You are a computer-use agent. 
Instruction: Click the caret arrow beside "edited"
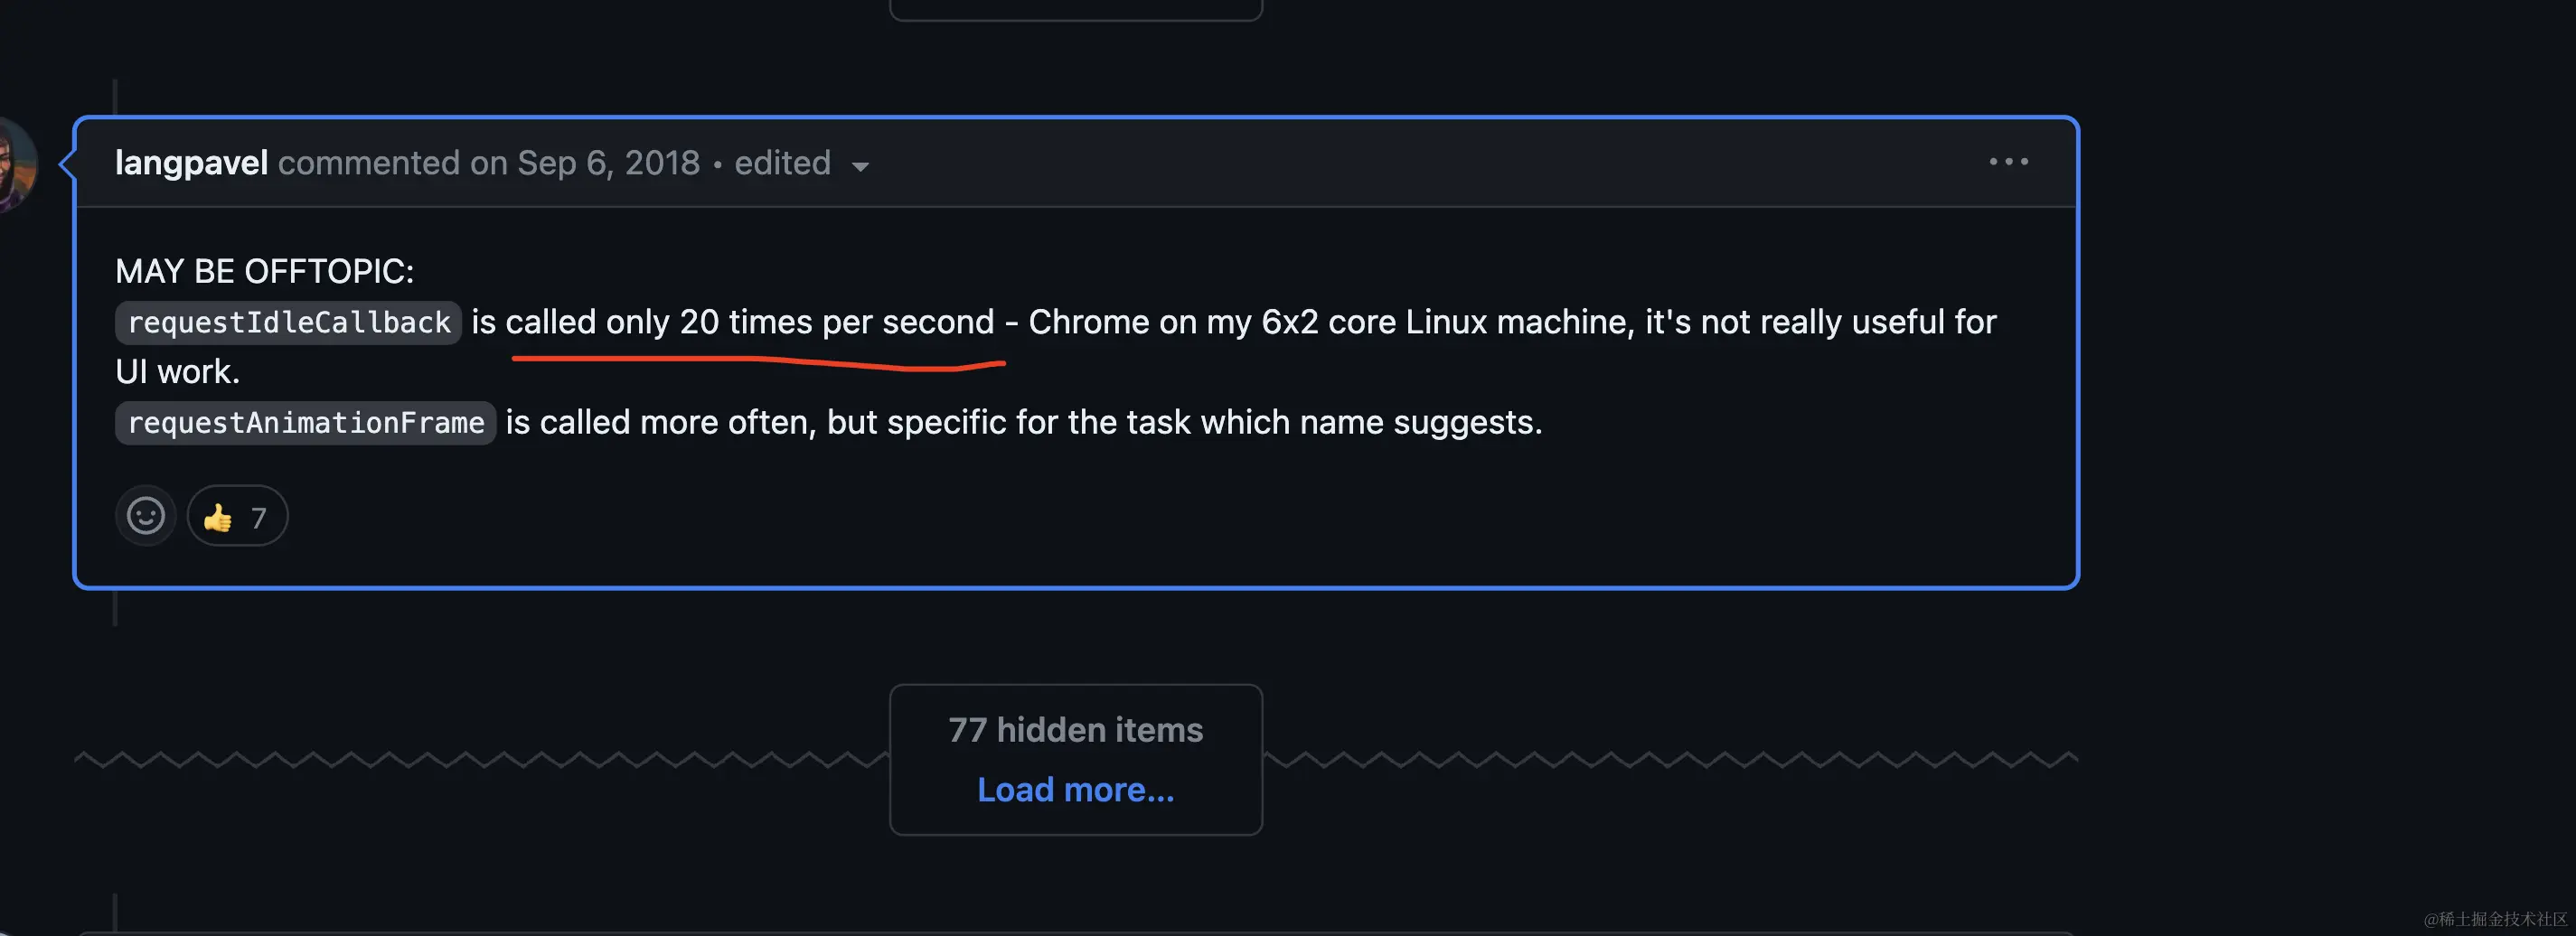(x=860, y=166)
